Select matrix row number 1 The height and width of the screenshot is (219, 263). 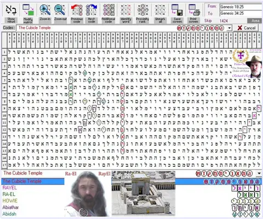[x=4, y=52]
